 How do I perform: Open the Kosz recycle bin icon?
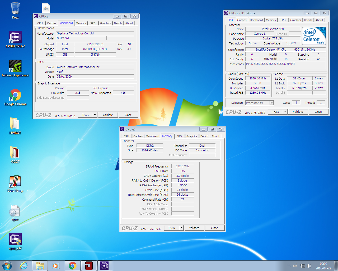pos(15,11)
